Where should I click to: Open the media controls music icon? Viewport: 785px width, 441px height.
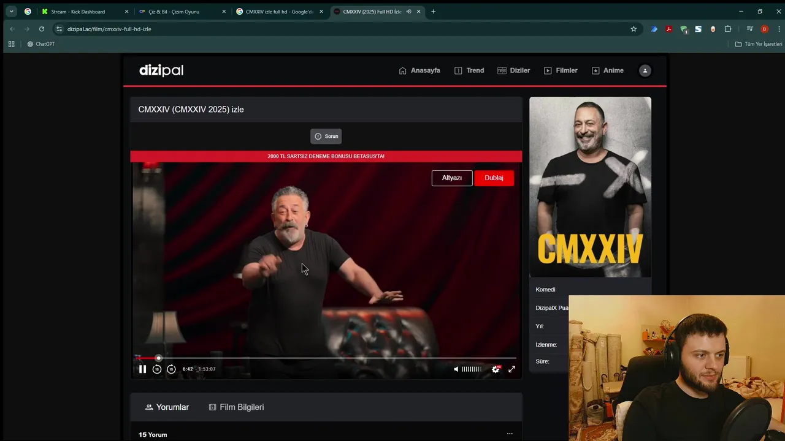[x=749, y=29]
